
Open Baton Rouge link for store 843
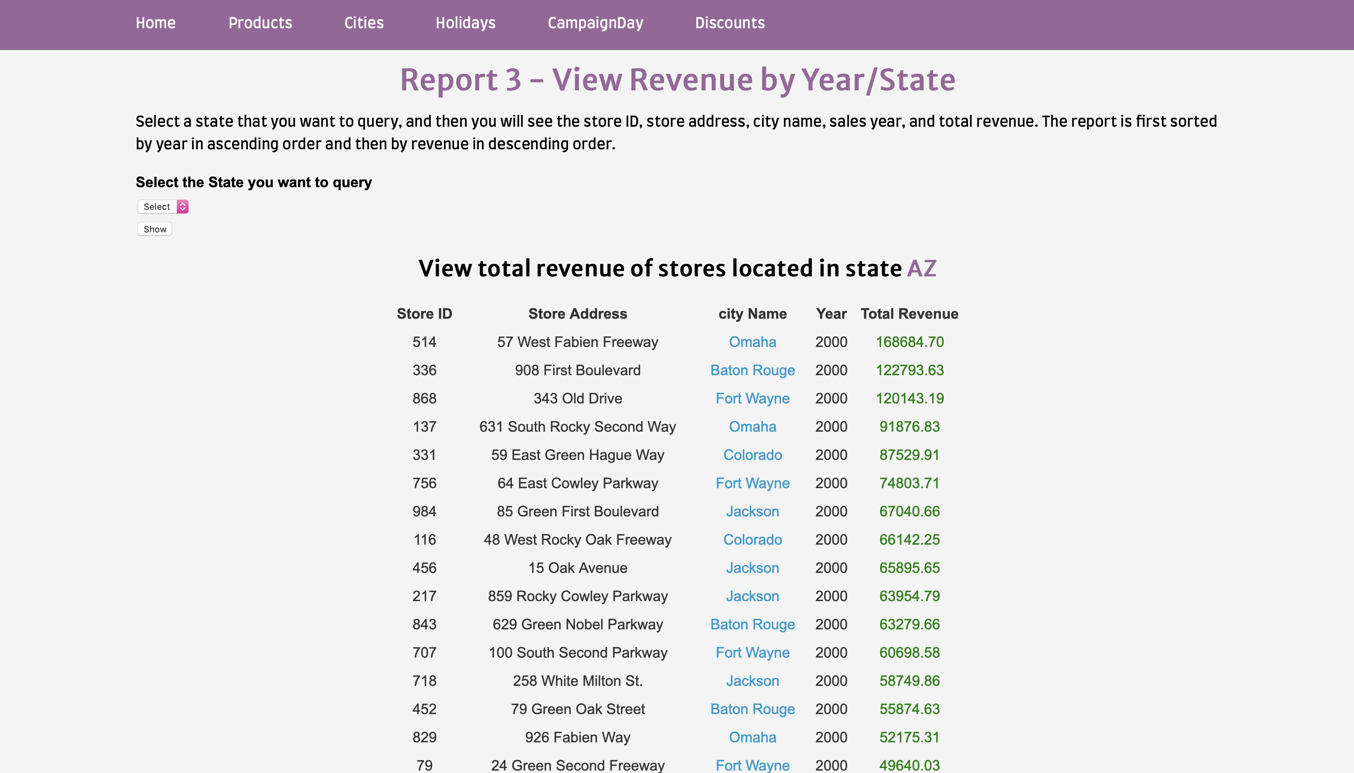pos(752,625)
